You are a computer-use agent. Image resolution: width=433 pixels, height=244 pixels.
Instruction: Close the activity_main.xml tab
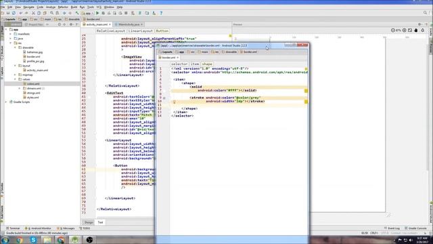click(x=110, y=24)
